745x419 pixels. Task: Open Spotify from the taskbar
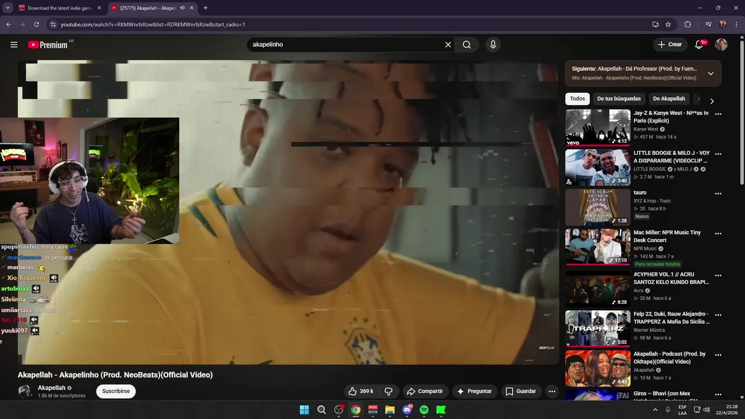pyautogui.click(x=424, y=410)
